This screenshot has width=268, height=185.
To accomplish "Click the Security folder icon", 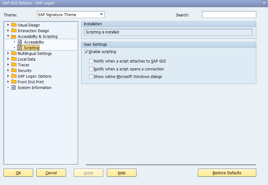I will [x=14, y=70].
